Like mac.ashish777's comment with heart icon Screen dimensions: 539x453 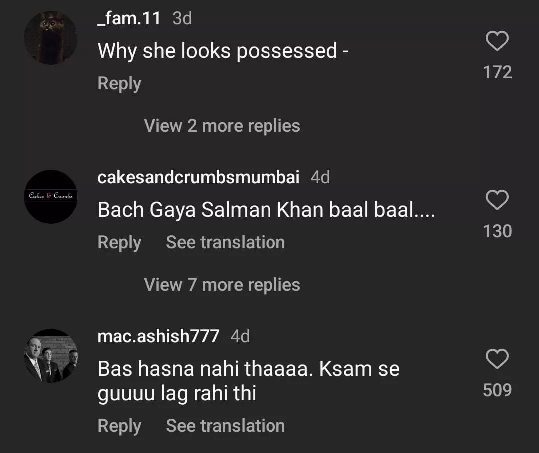(x=497, y=359)
